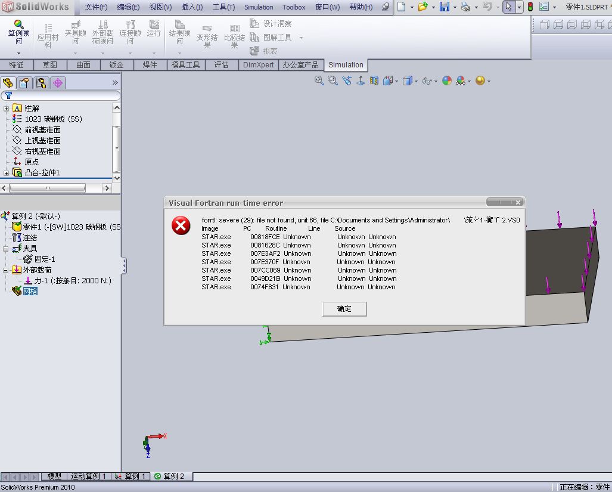Expand the panel chevron next to manager tabs
Image resolution: width=612 pixels, height=492 pixels.
click(x=115, y=83)
